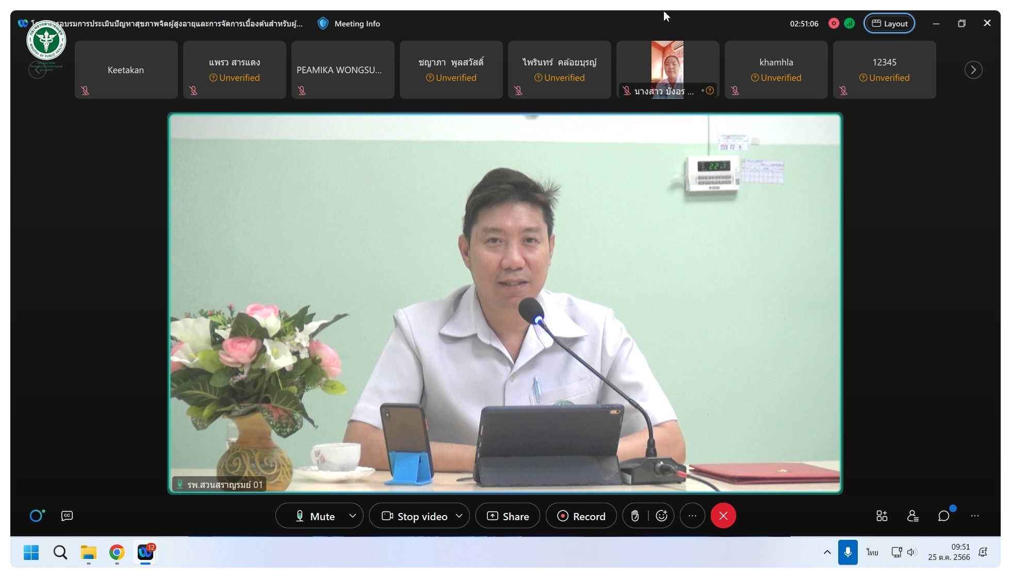Open Participants panel
The height and width of the screenshot is (578, 1011).
click(x=913, y=516)
